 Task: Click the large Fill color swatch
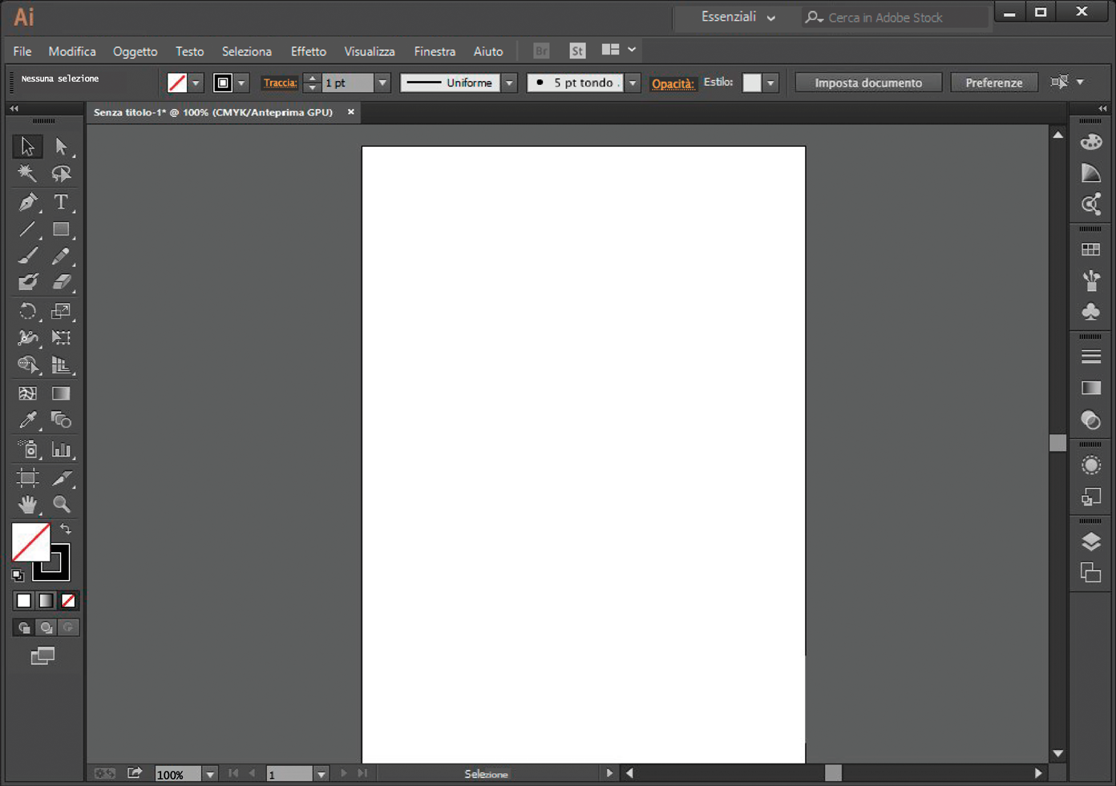pyautogui.click(x=31, y=542)
